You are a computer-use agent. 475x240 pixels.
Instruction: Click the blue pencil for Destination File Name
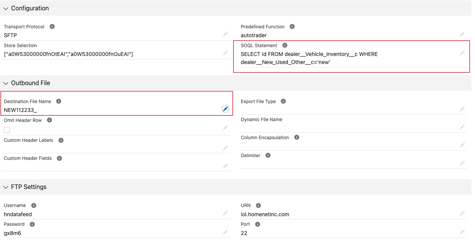tap(225, 109)
